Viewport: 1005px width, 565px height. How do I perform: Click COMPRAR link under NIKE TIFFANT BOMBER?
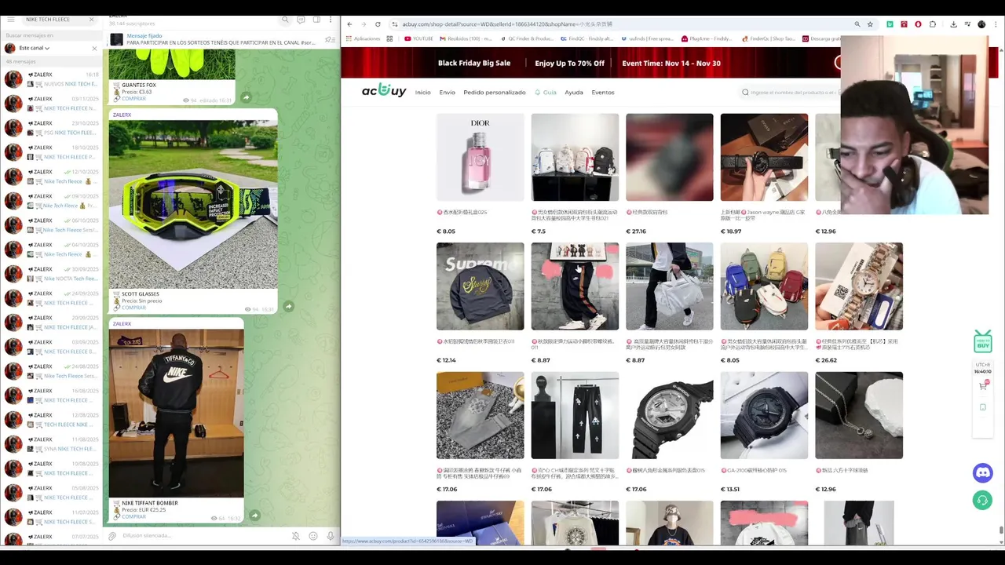click(133, 516)
